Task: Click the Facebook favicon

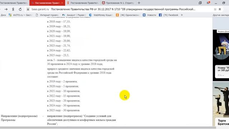Action: (160, 15)
